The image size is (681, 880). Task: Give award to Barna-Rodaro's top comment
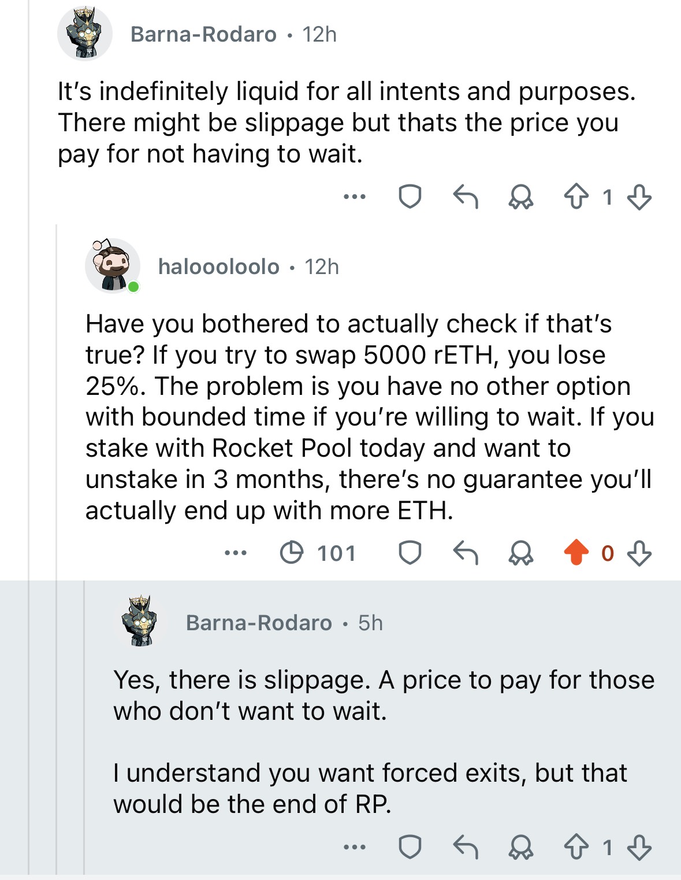pos(520,198)
